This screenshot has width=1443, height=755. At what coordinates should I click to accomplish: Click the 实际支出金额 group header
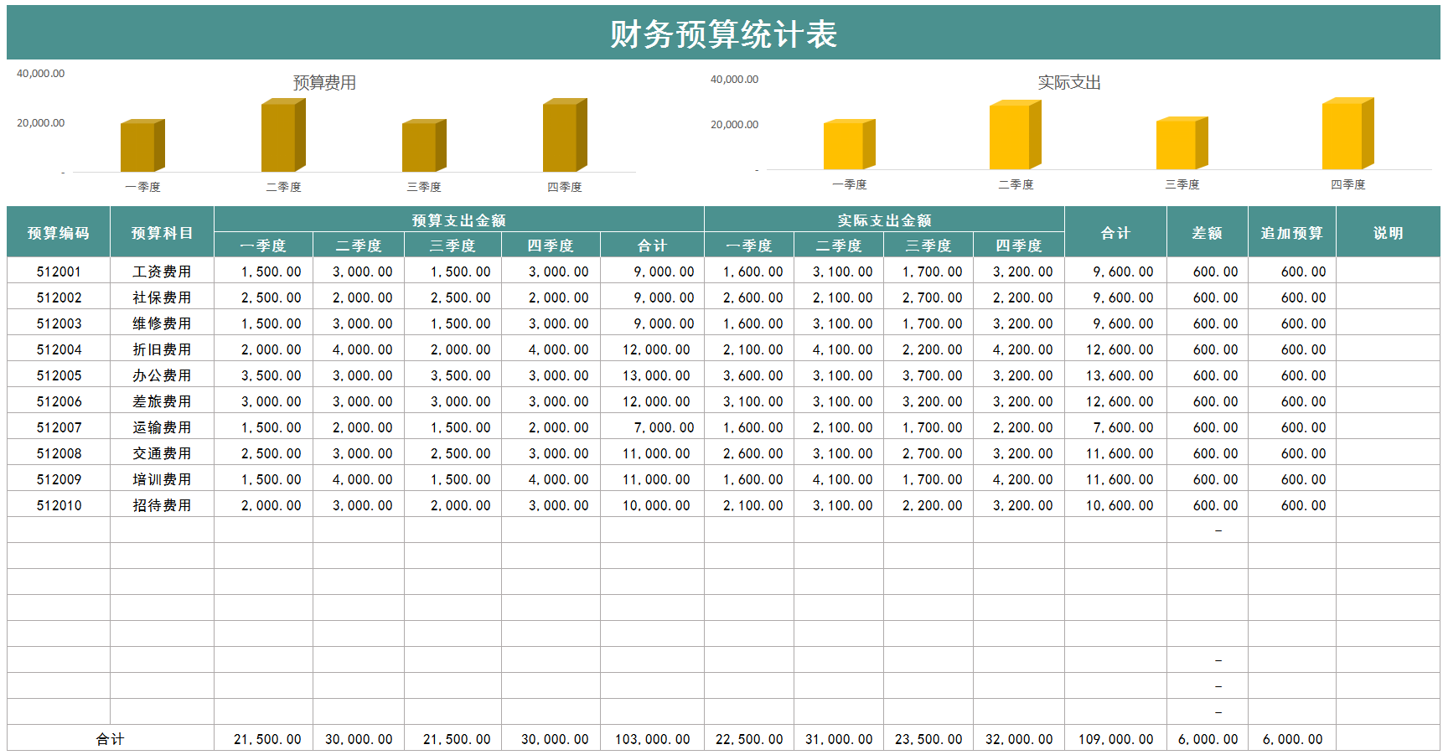tap(884, 220)
